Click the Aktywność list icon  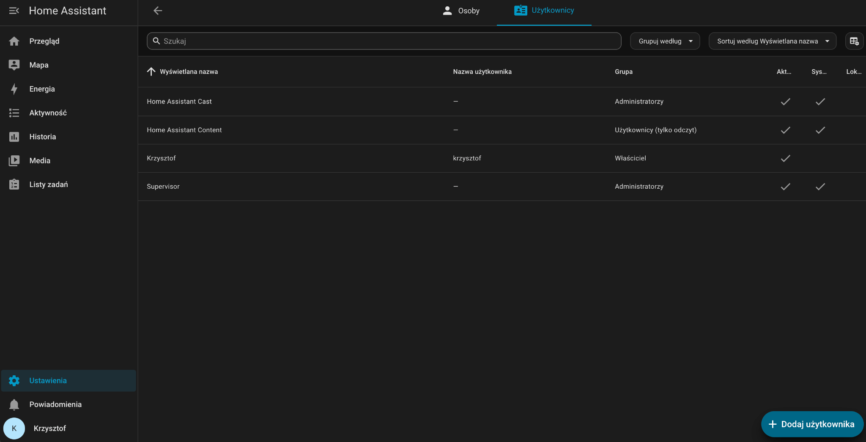coord(14,113)
